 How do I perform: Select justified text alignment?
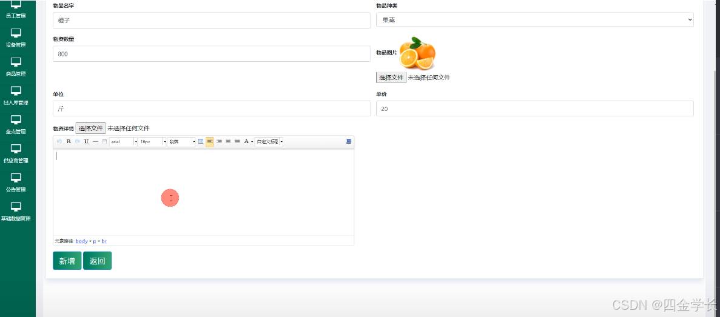pyautogui.click(x=237, y=141)
